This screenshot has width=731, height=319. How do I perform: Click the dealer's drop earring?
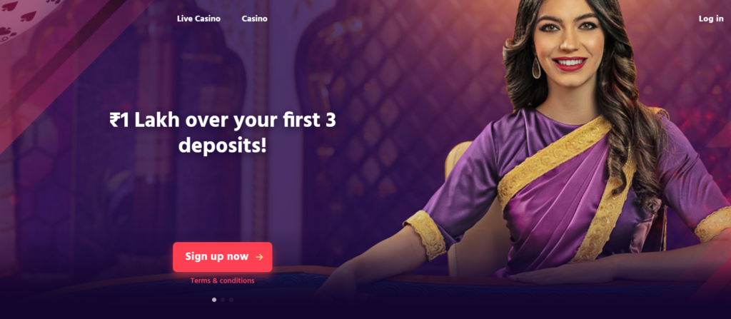click(x=537, y=68)
